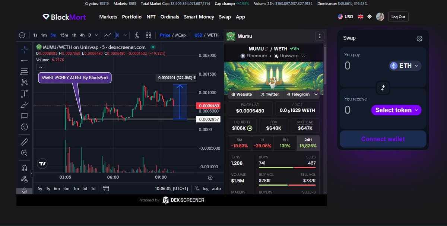Open the Mumu Website link
447x226 pixels.
(241, 94)
